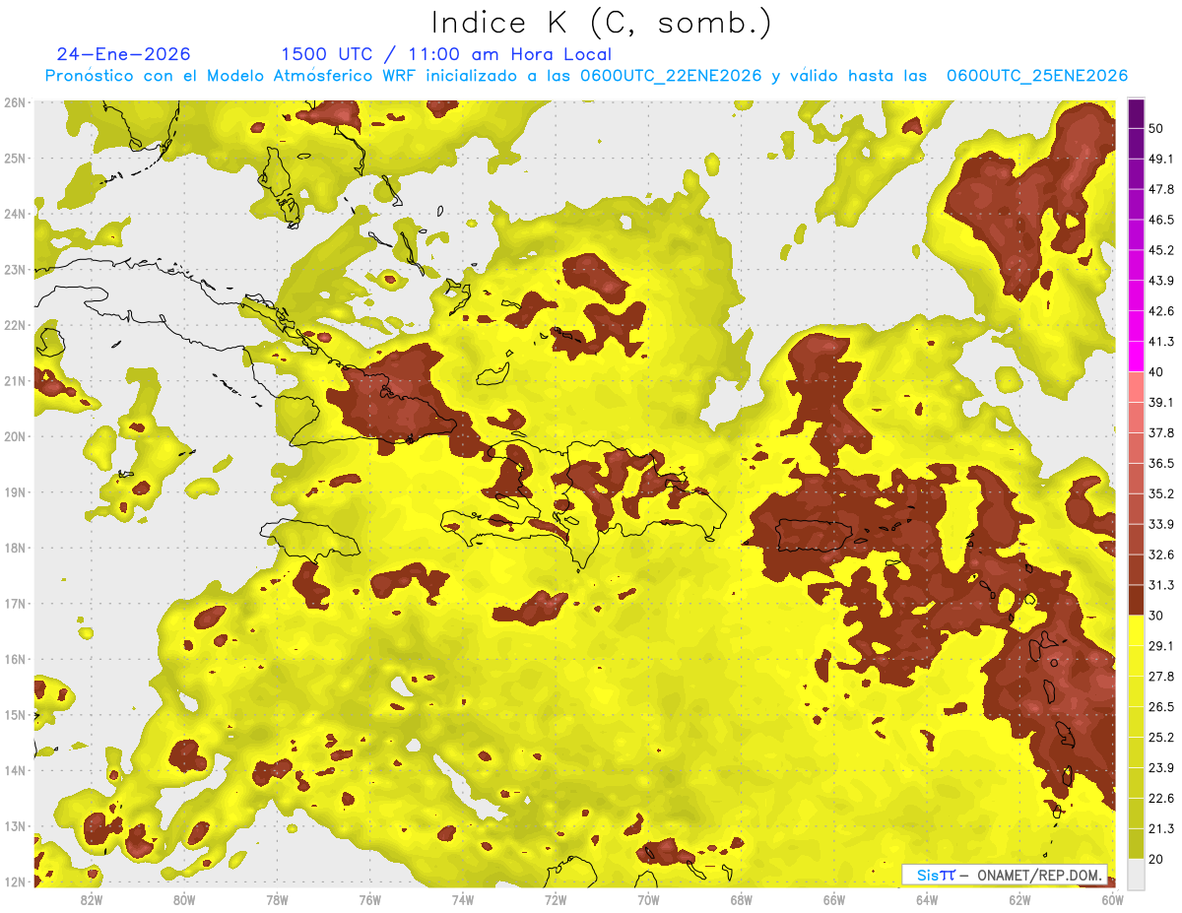Select the "60W" longitude tick label

1113,899
